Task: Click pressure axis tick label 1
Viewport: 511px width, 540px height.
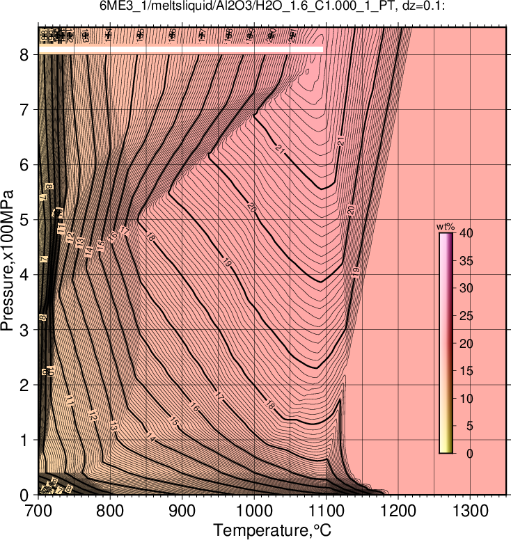Action: coord(24,440)
